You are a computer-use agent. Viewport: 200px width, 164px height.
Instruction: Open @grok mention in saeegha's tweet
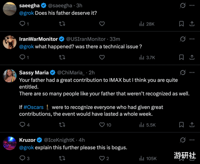(26, 13)
